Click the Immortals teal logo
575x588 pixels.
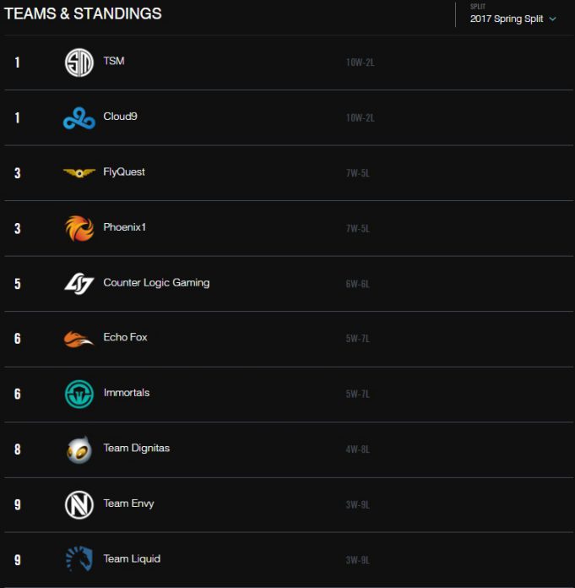79,394
